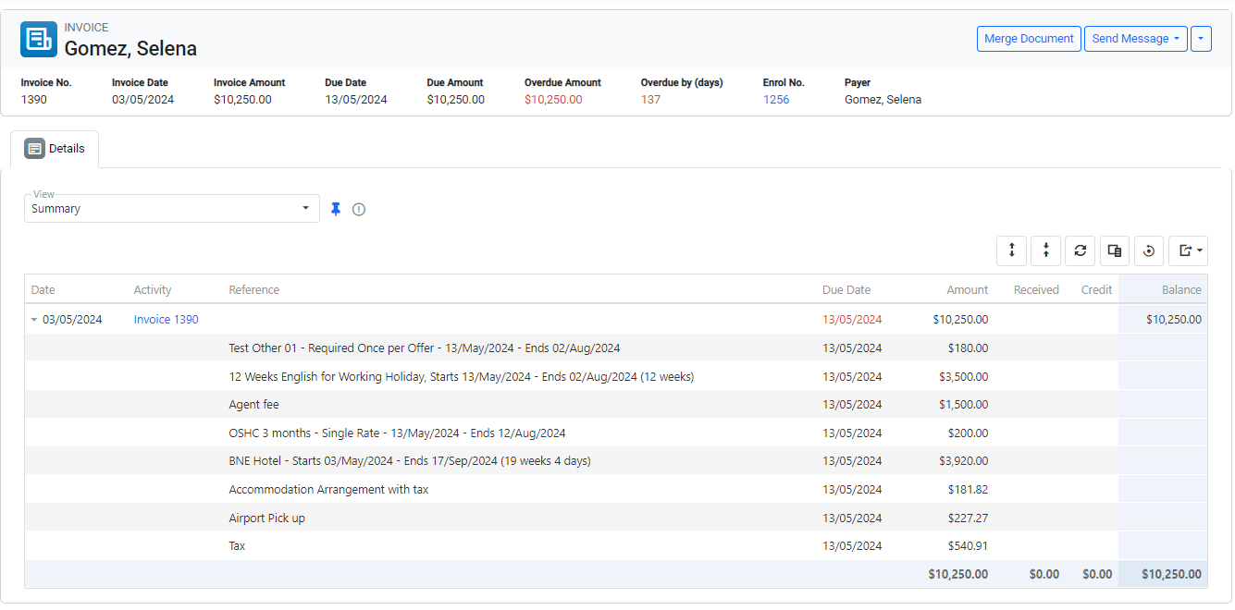Click the invoice document icon in header
Viewport: 1235px width, 610px height.
(x=39, y=39)
